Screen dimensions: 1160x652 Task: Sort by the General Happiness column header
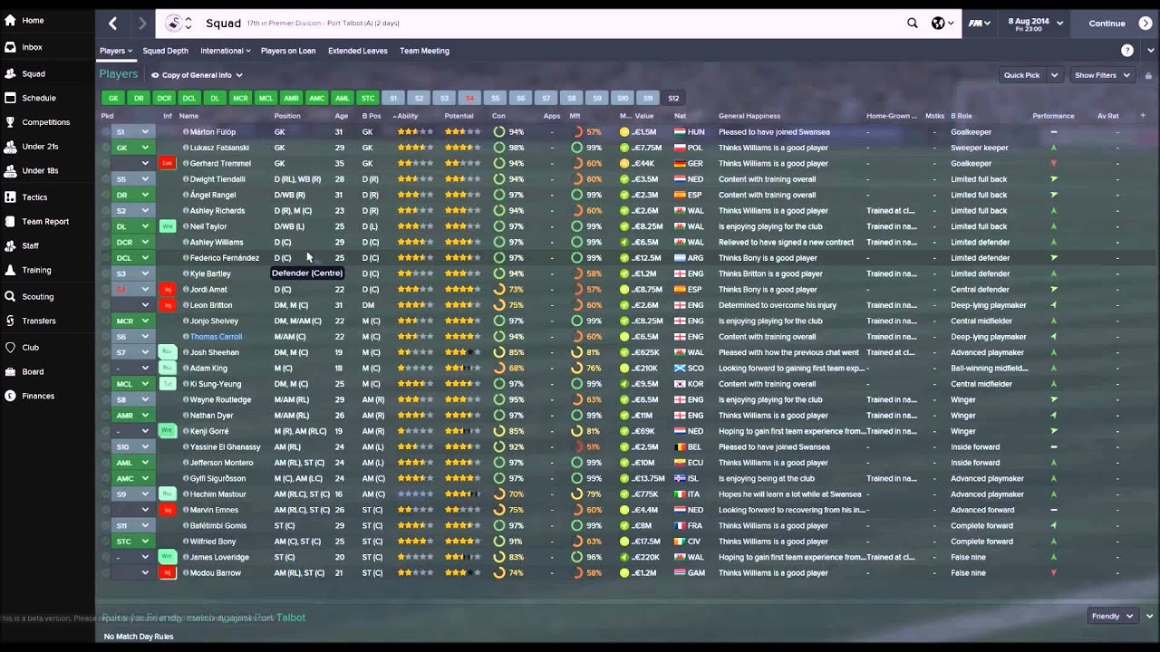click(x=749, y=116)
